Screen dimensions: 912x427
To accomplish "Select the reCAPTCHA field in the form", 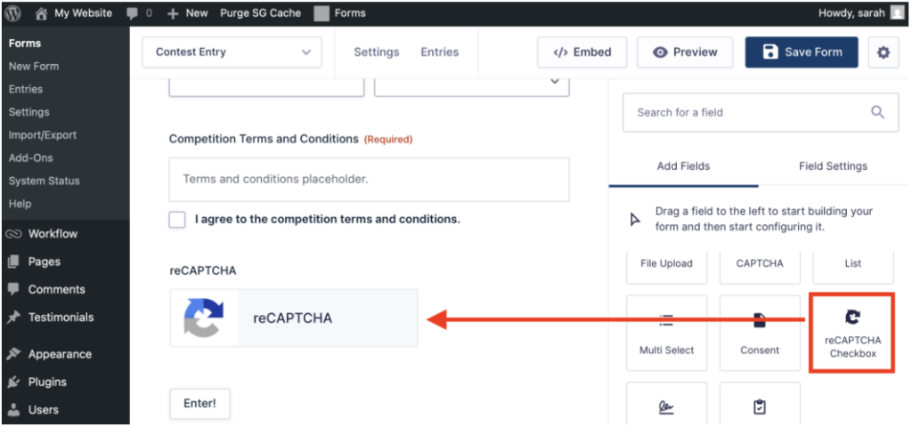I will [294, 318].
